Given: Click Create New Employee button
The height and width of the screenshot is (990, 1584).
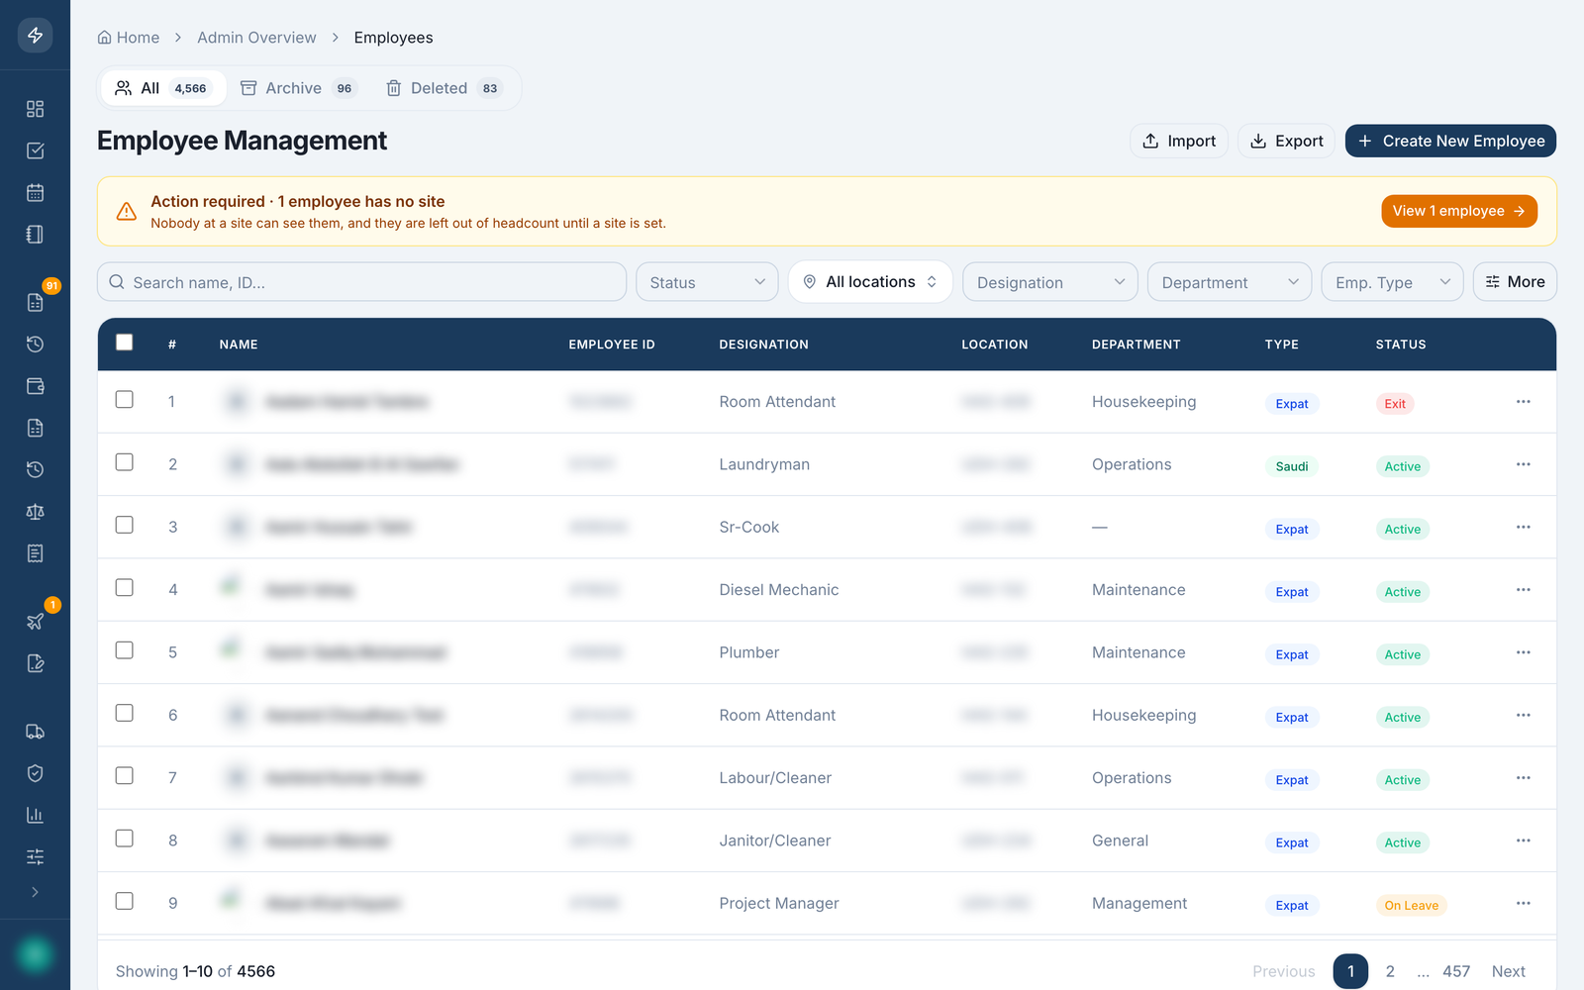Looking at the screenshot, I should coord(1450,141).
